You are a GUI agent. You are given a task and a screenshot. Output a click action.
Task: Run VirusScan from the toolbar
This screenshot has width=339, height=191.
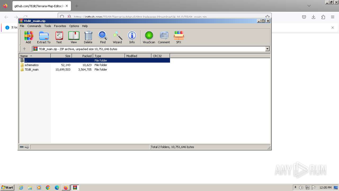pos(149,37)
